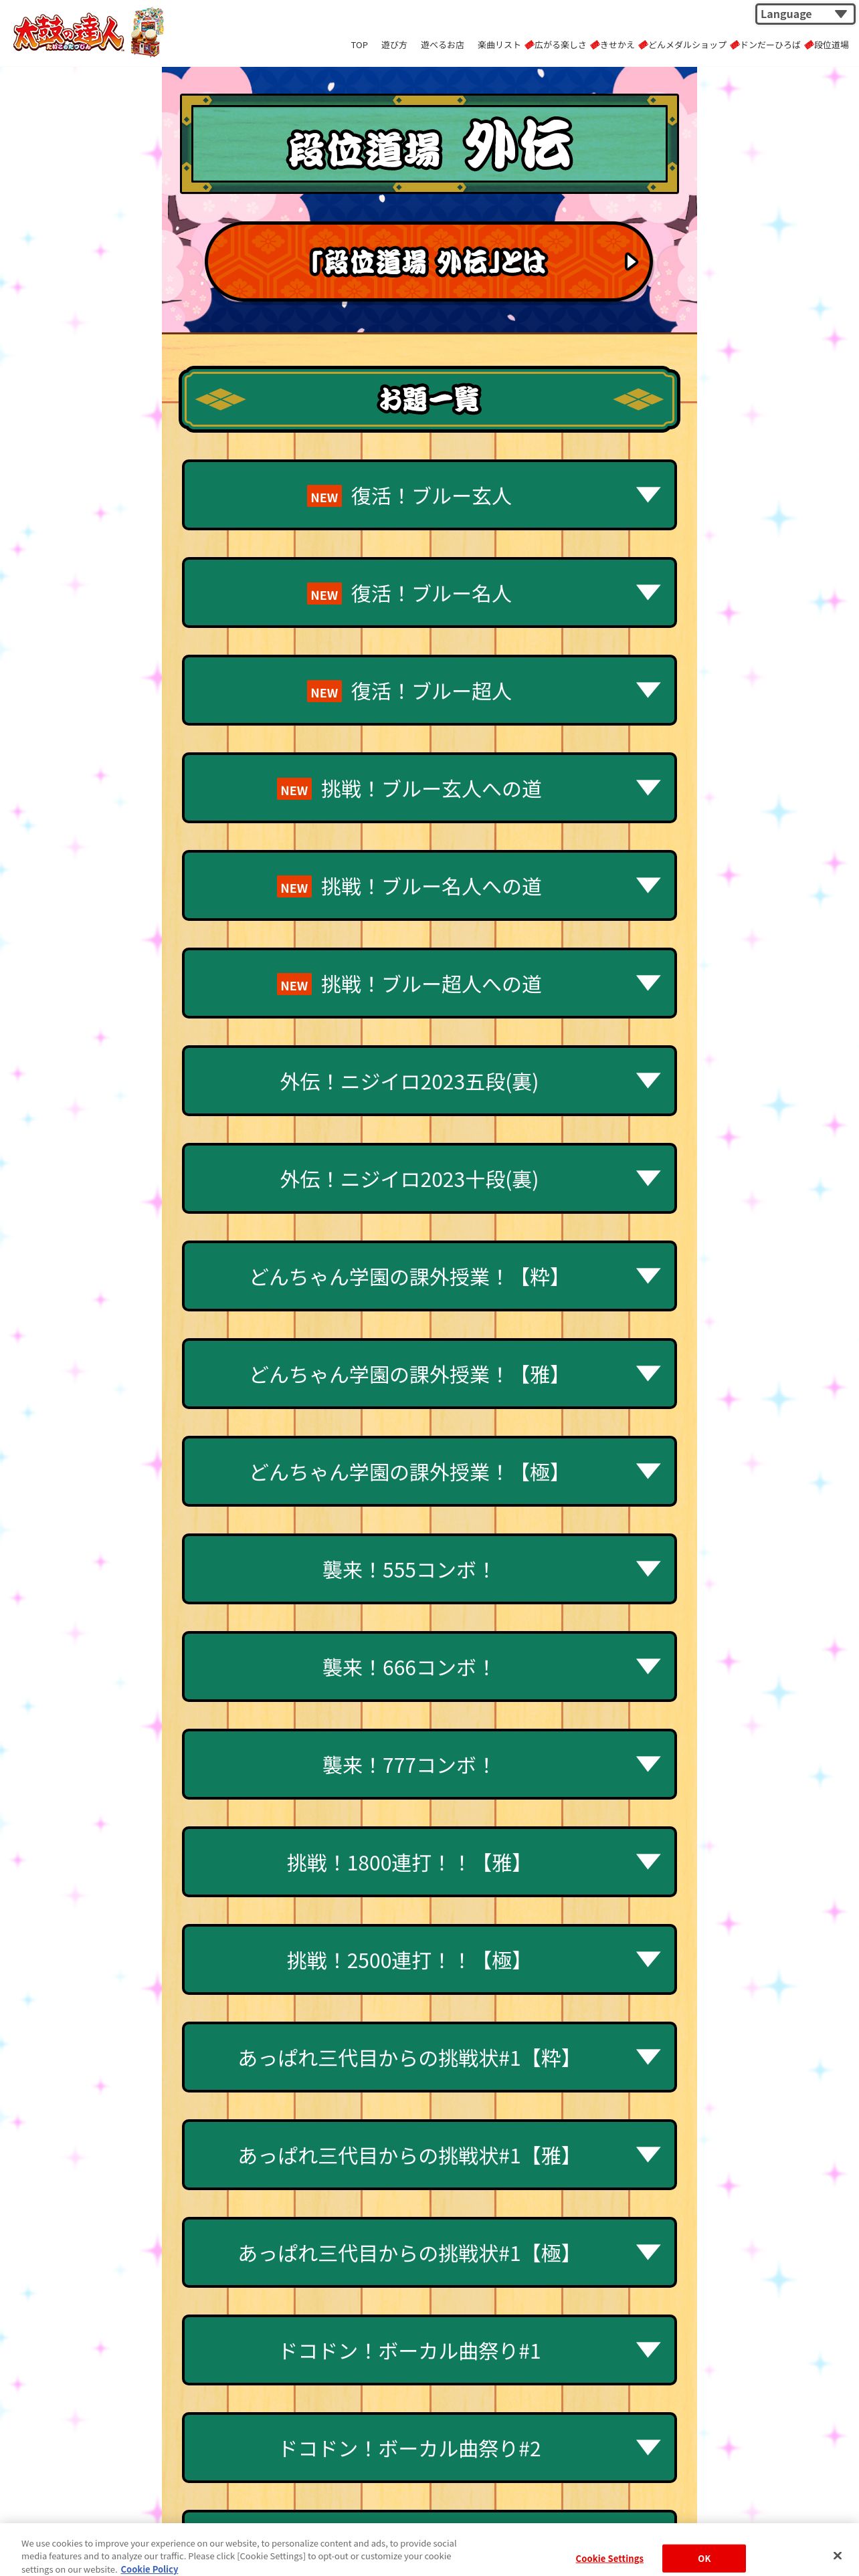
Task: Expand 復活！ブルー名人 section arrow
Action: point(648,593)
